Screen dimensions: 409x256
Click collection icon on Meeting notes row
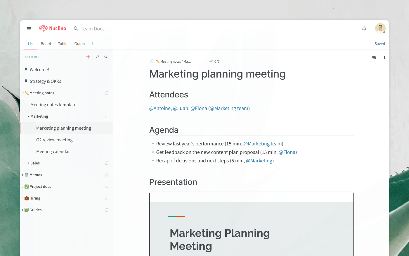coord(107,93)
